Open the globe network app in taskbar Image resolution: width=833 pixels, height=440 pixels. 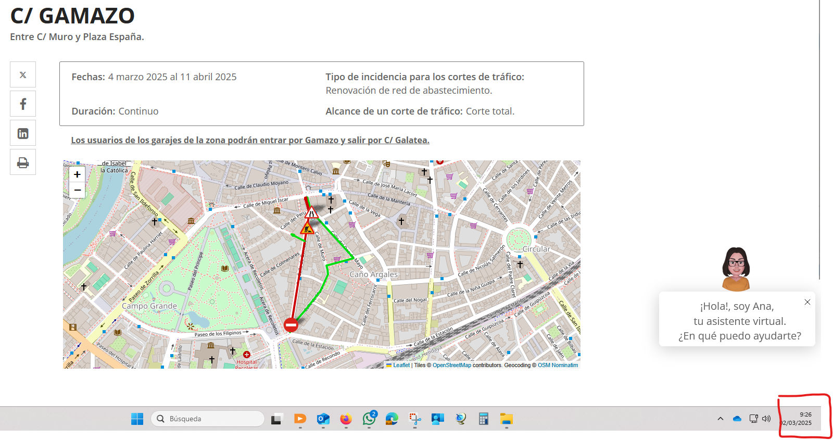click(461, 419)
